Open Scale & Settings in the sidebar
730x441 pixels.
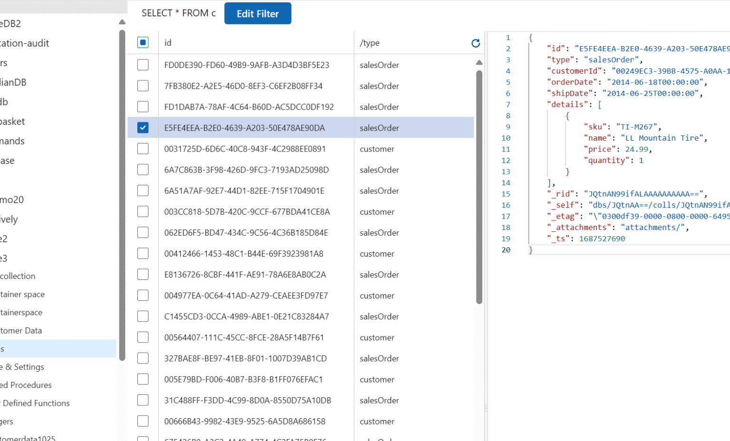(x=24, y=367)
